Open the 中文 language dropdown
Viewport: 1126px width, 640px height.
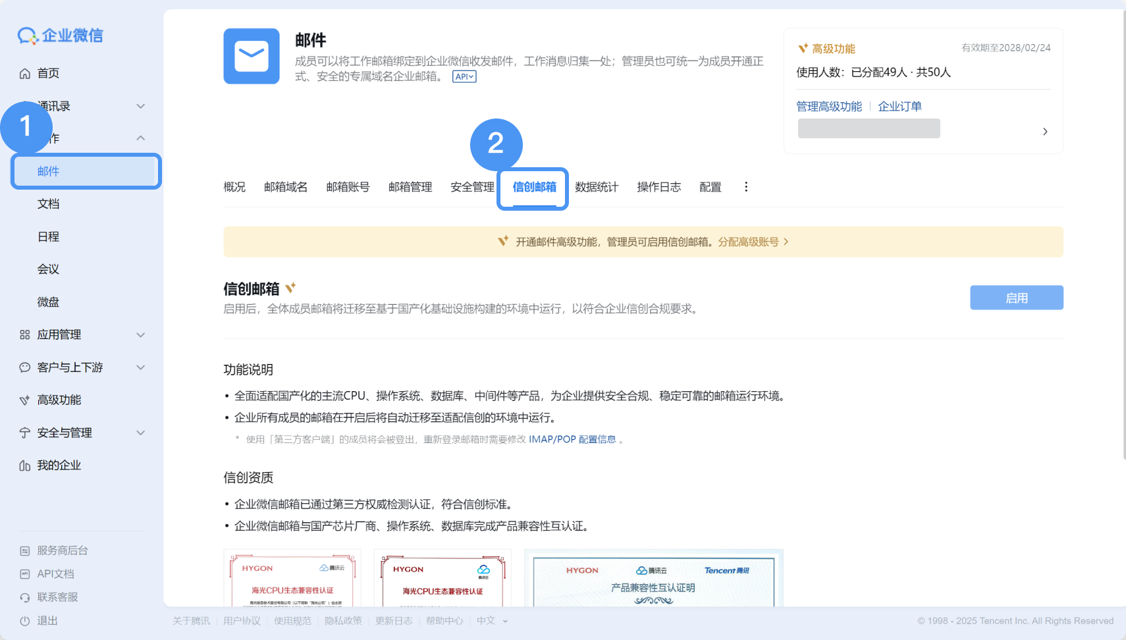(492, 621)
